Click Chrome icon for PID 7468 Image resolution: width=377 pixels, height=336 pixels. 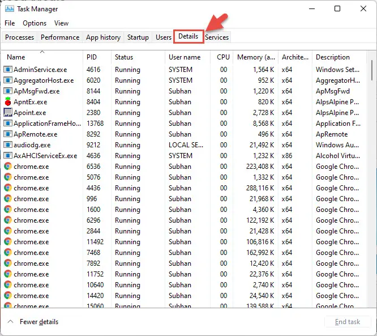click(8, 252)
